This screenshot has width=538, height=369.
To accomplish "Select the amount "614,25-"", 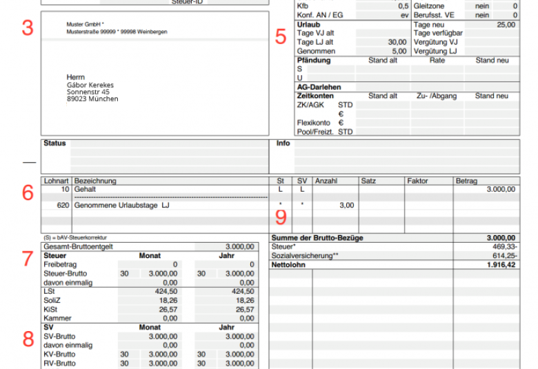I will click(x=505, y=256).
